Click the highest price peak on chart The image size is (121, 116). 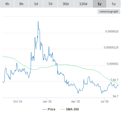click(x=38, y=21)
